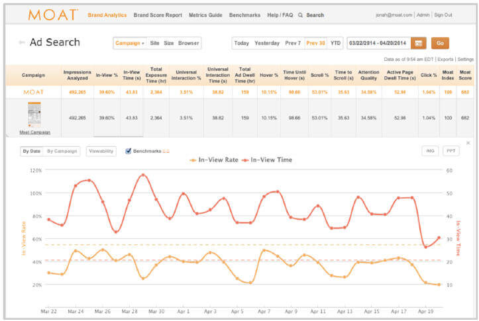Open the Settings link
Screen dimensions: 479x321
pos(465,59)
